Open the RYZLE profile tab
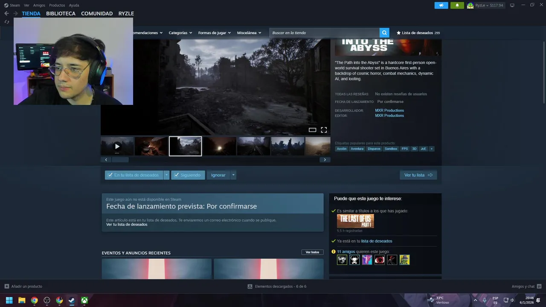 click(126, 14)
